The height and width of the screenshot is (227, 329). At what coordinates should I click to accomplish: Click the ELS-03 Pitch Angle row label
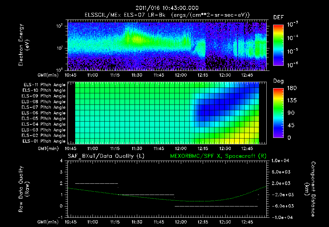44,130
